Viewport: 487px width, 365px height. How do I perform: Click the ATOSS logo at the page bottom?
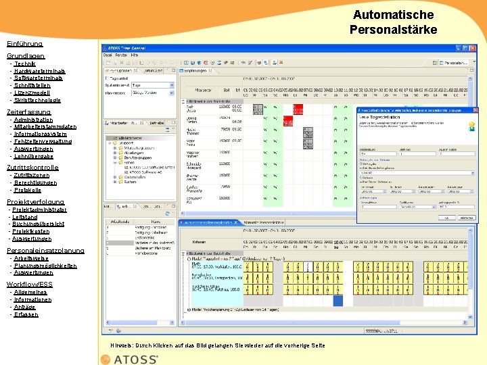click(x=129, y=360)
